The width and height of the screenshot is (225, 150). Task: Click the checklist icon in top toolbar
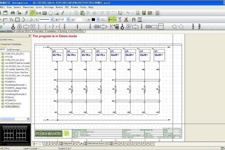pos(120,13)
